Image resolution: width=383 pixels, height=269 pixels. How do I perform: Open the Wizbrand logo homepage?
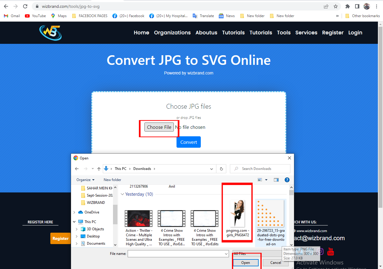click(50, 33)
